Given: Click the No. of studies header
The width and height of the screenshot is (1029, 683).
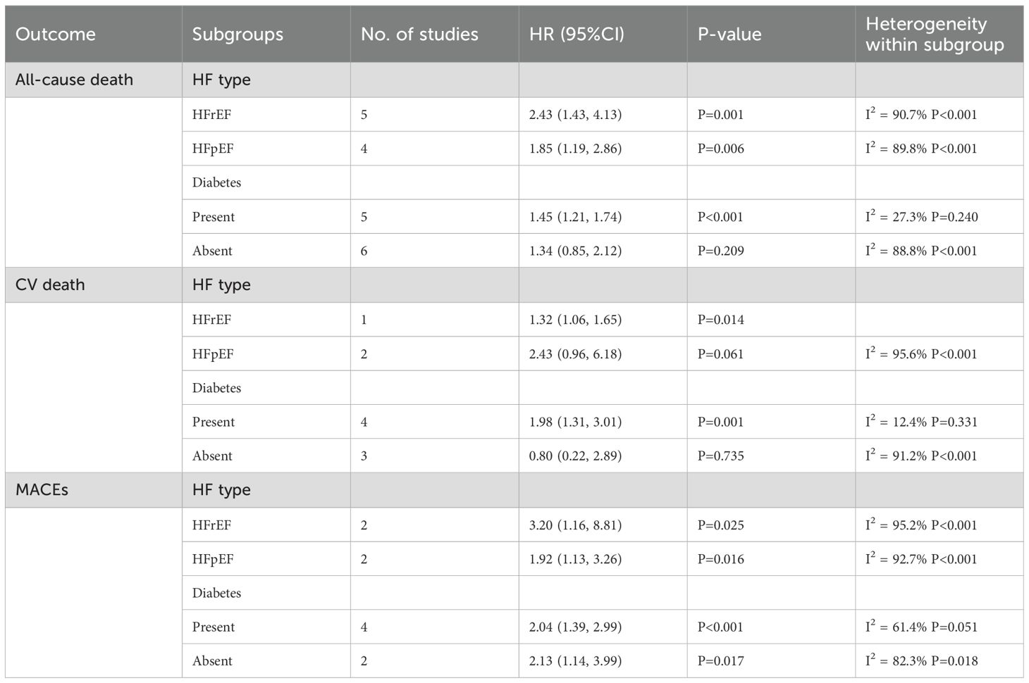Looking at the screenshot, I should pos(419,34).
